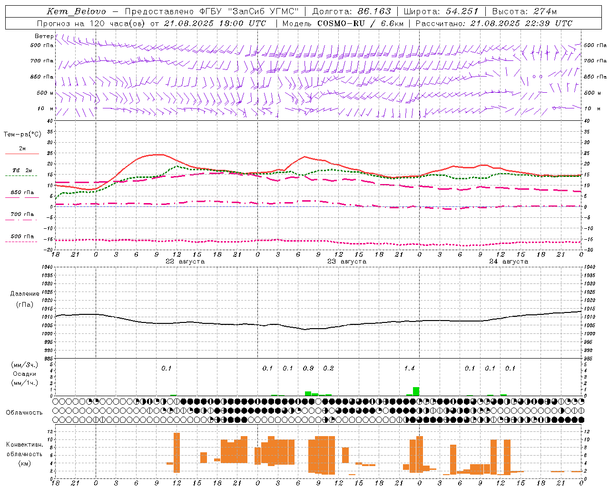Click the Рассчитано: 21.08.2025 22:39 UTC timestamp

(x=494, y=23)
